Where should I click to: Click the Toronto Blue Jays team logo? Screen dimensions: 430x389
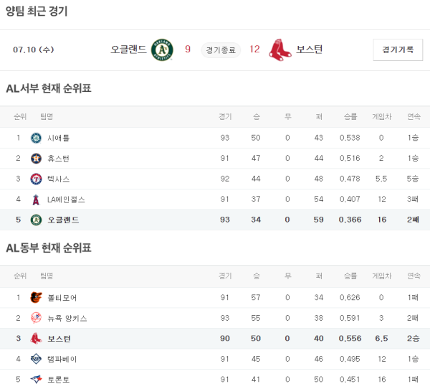36,380
